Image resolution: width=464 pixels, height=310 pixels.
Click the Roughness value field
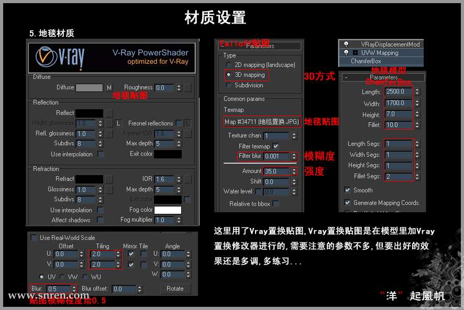(165, 88)
